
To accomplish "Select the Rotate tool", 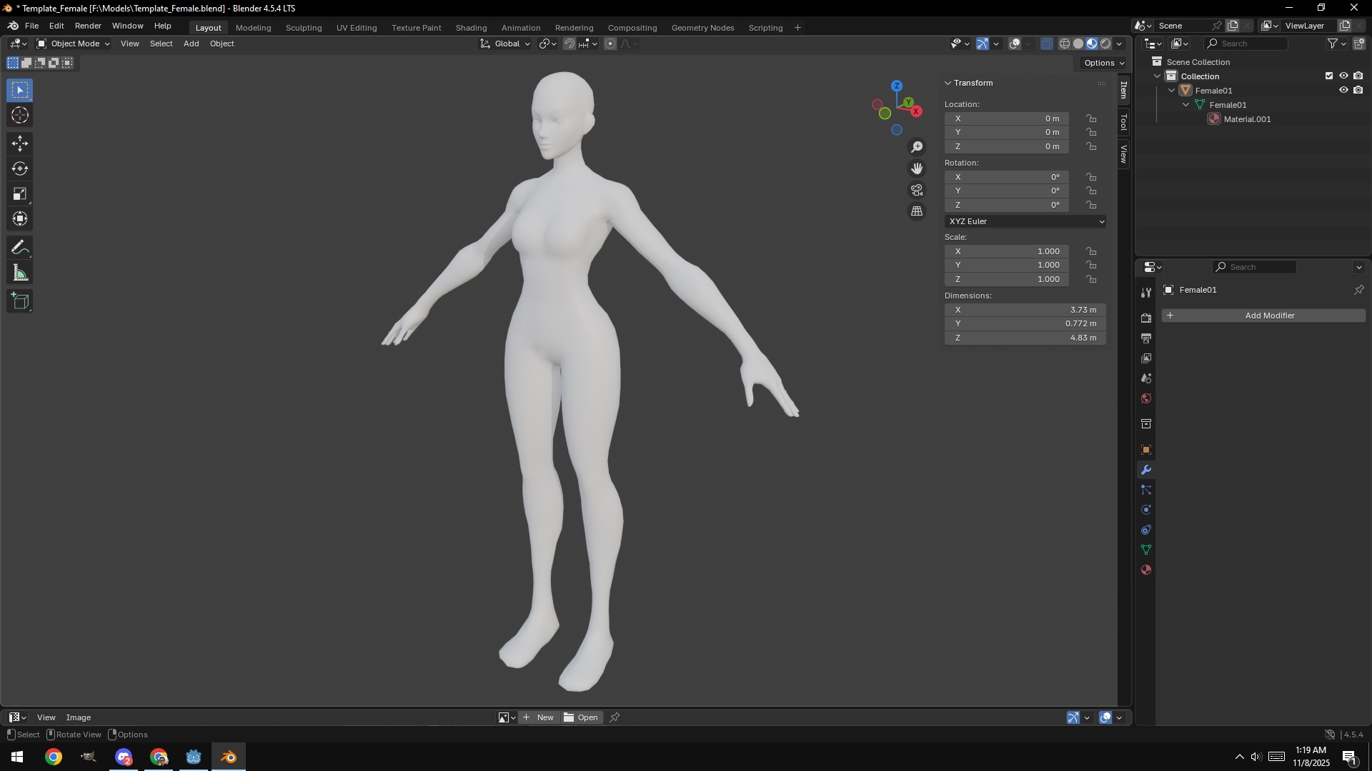I will click(x=20, y=169).
